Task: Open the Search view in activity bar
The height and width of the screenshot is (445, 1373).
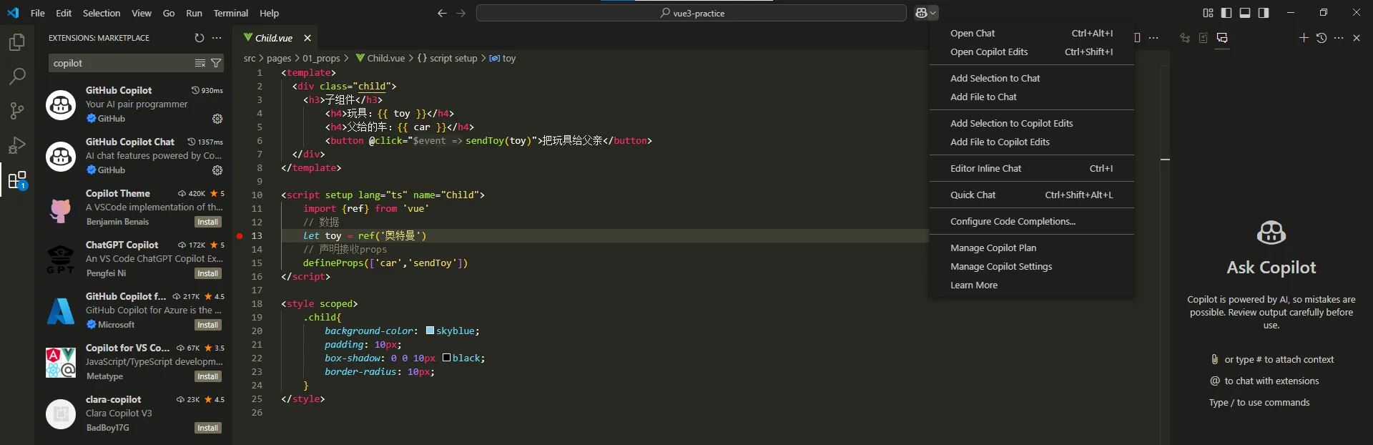Action: (x=17, y=76)
